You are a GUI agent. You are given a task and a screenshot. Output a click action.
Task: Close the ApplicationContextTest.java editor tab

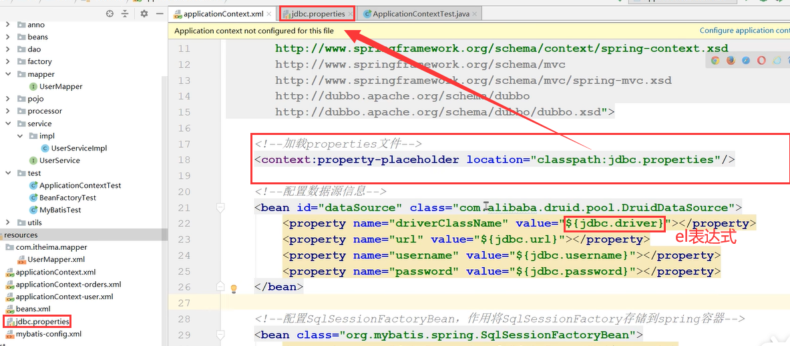click(x=475, y=14)
